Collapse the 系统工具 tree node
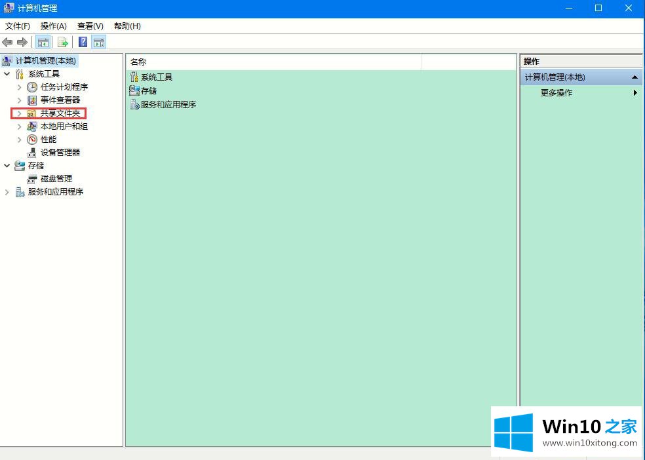The height and width of the screenshot is (460, 645). tap(7, 74)
